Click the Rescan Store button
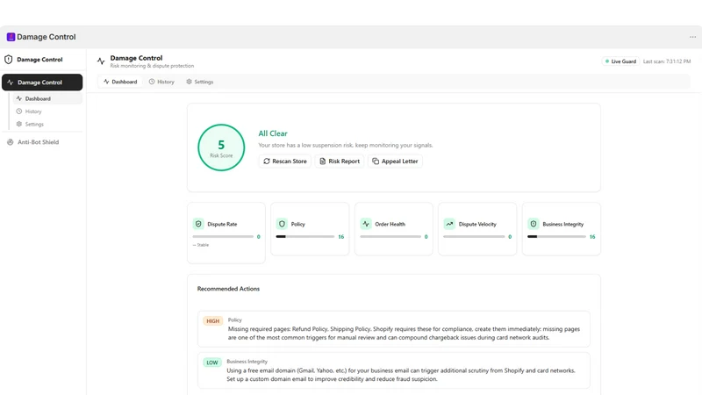This screenshot has height=395, width=702. click(x=284, y=162)
